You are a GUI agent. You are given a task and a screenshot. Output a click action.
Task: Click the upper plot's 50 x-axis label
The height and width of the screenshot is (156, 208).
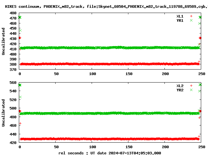pos(56,74)
